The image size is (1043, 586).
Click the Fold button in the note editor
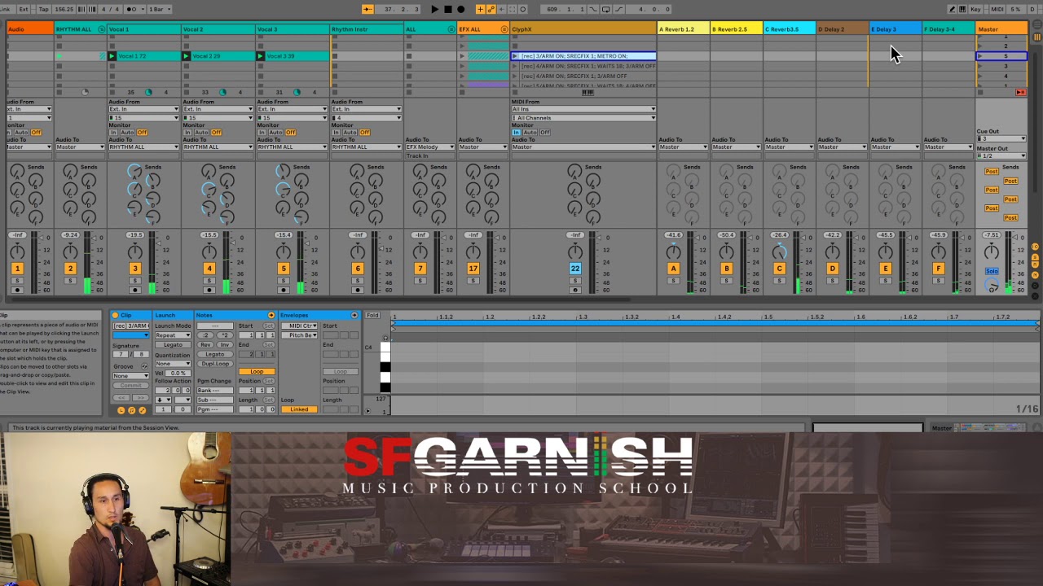pos(372,315)
